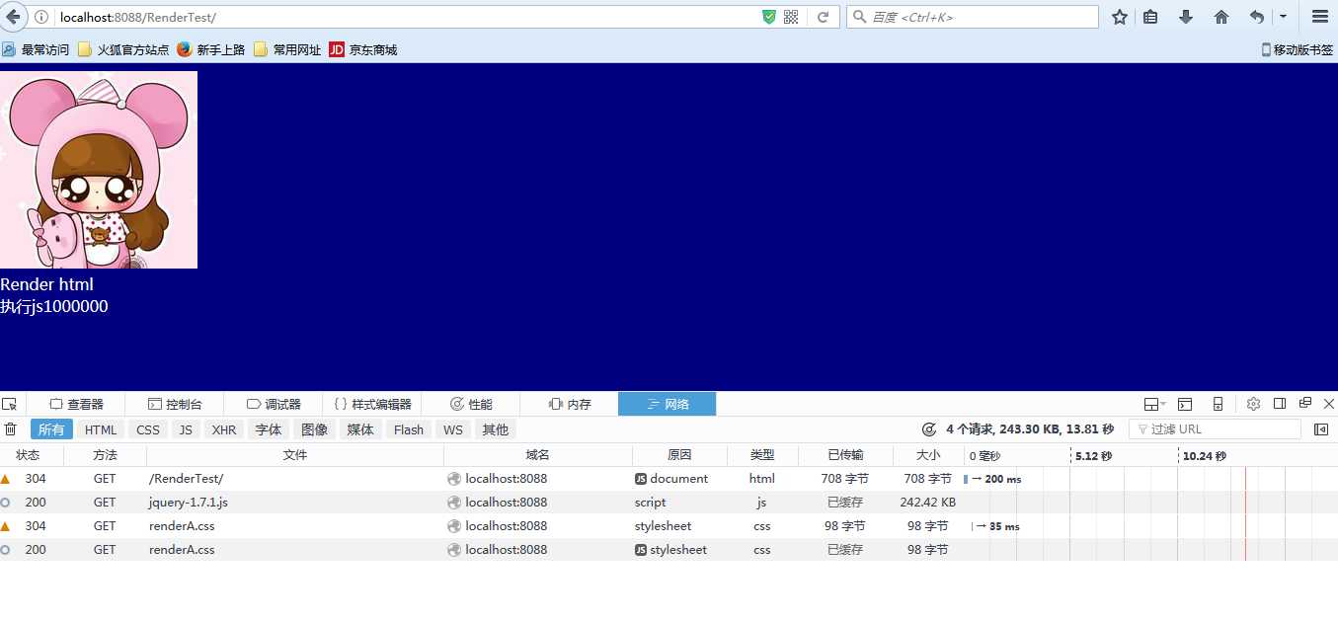The height and width of the screenshot is (622, 1338).
Task: Reload the page with refresh icon
Action: 822,17
